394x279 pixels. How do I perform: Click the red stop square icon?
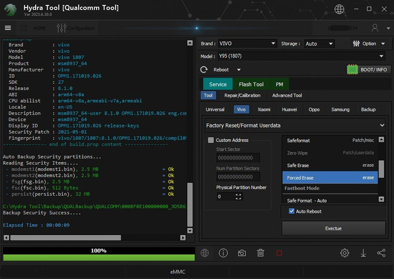coord(279,253)
